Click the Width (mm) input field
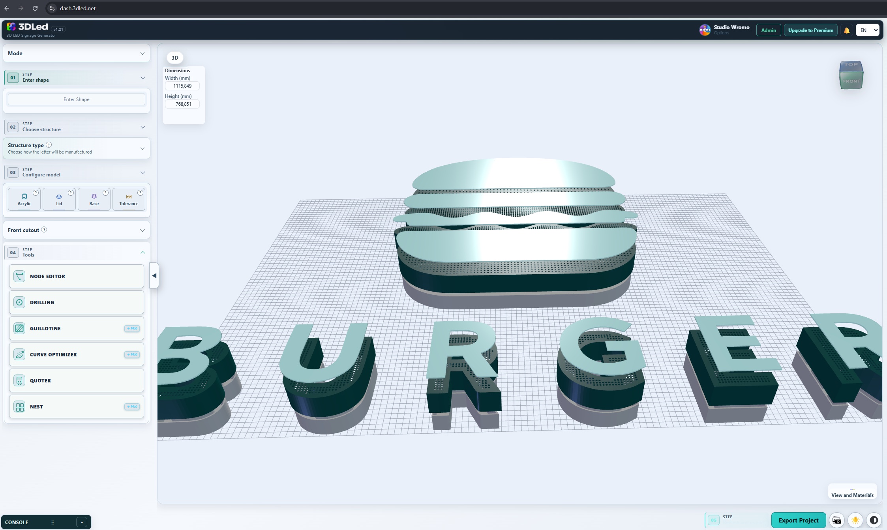Screen dimensions: 887x530 point(182,86)
